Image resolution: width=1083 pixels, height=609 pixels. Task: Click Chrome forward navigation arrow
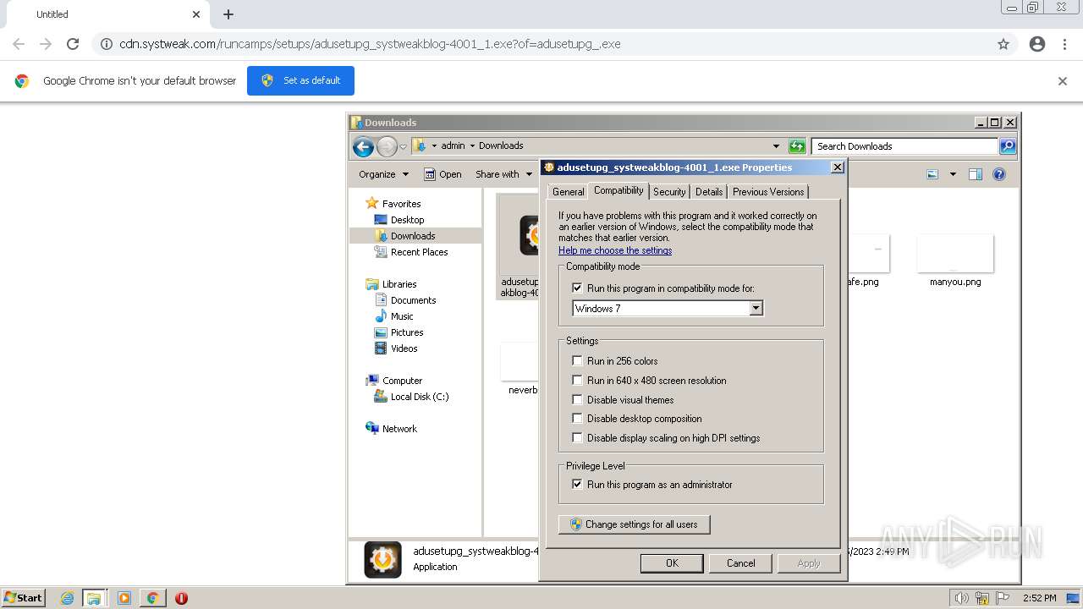click(46, 44)
